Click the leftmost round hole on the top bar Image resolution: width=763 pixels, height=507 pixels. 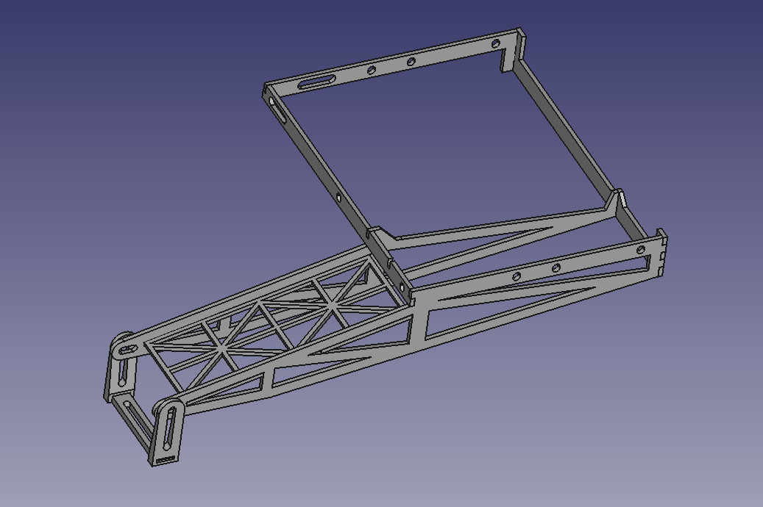click(372, 70)
